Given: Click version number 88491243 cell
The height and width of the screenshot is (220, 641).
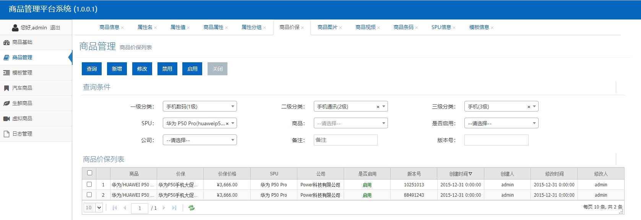Looking at the screenshot, I should click(414, 195).
